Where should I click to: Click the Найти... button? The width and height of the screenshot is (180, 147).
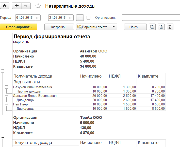tap(135, 27)
